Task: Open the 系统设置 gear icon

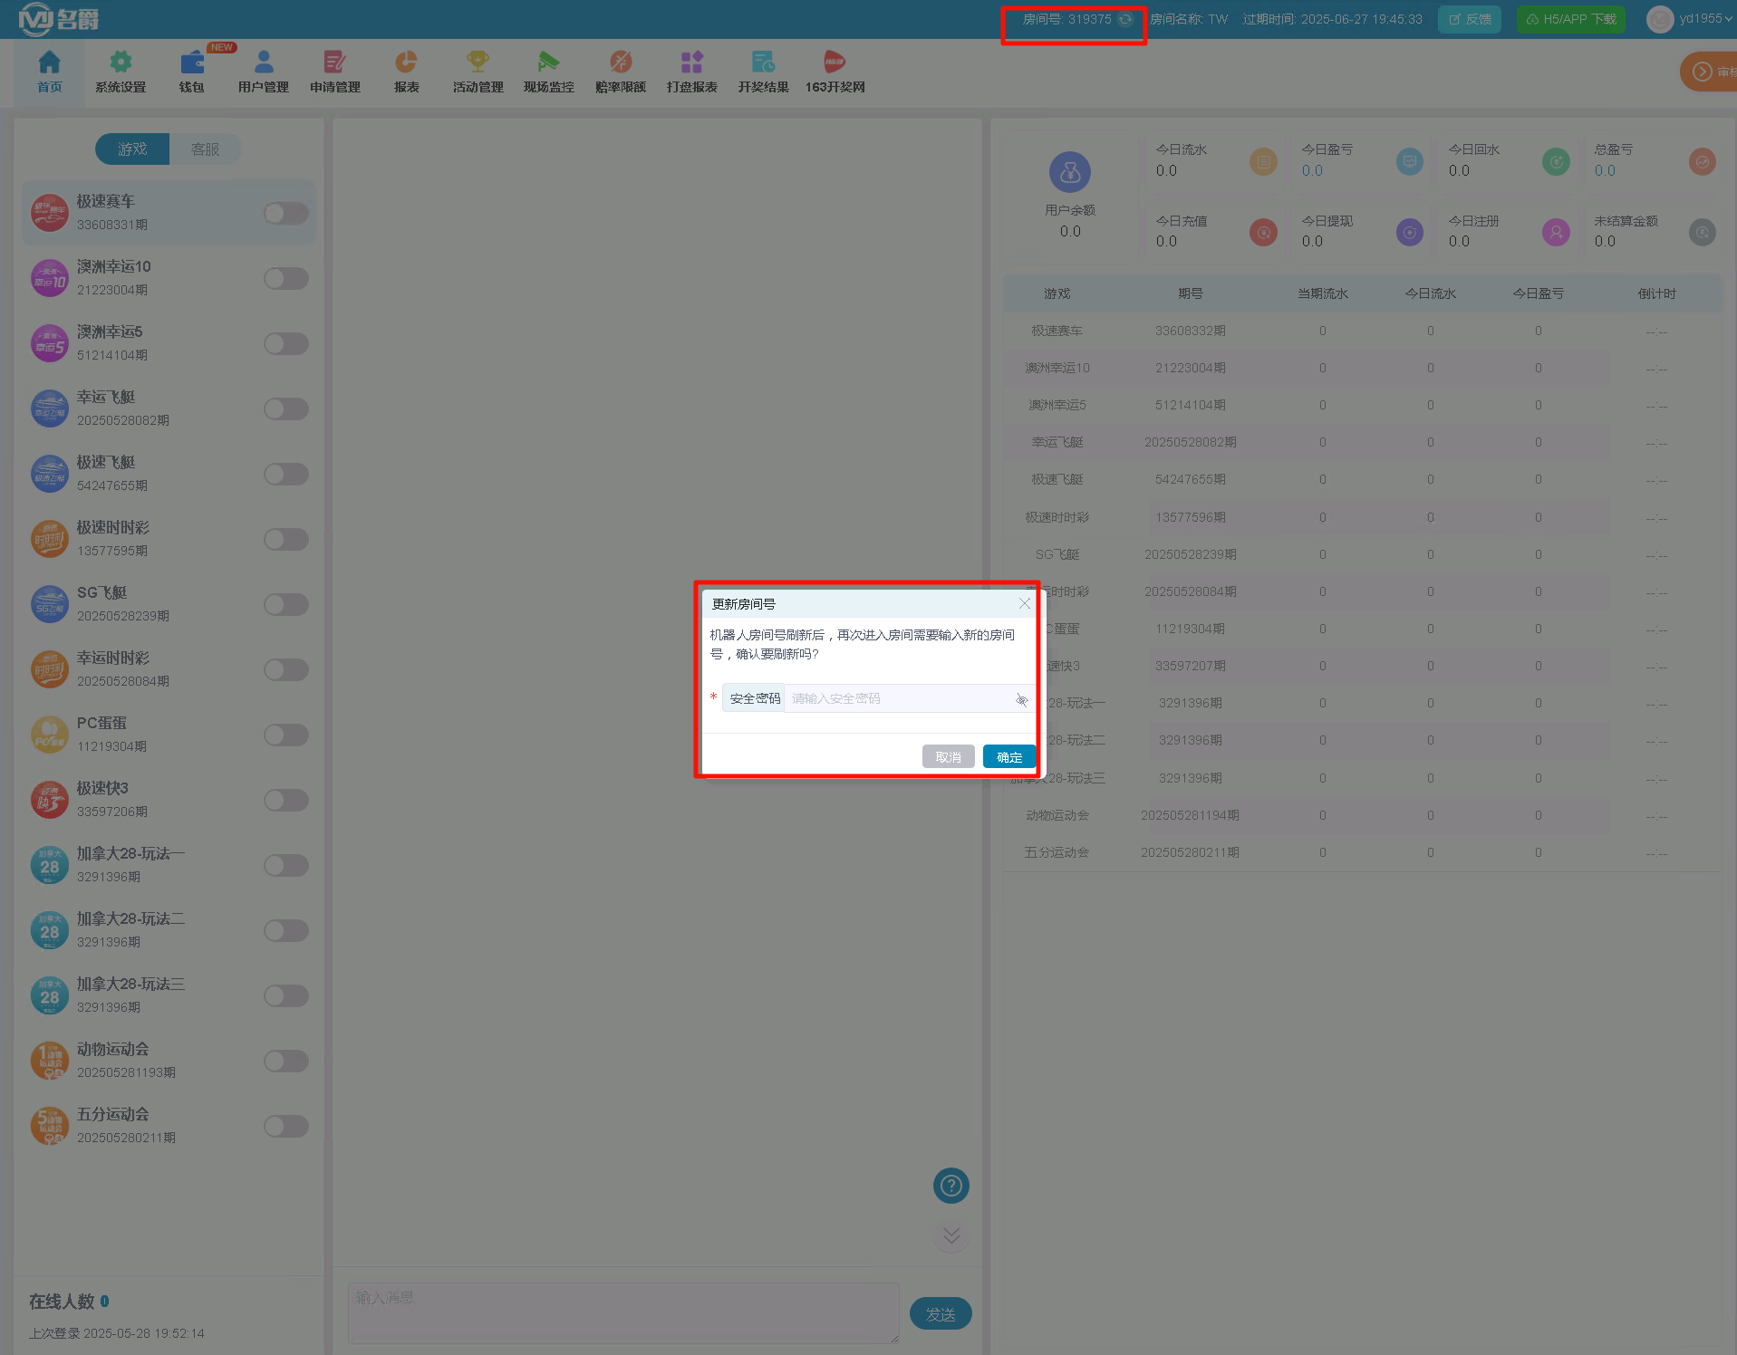Action: point(121,62)
